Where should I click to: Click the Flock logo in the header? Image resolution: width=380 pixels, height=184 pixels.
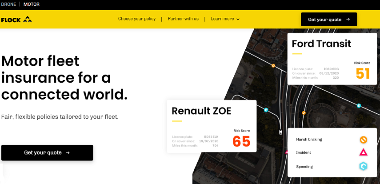pos(16,20)
